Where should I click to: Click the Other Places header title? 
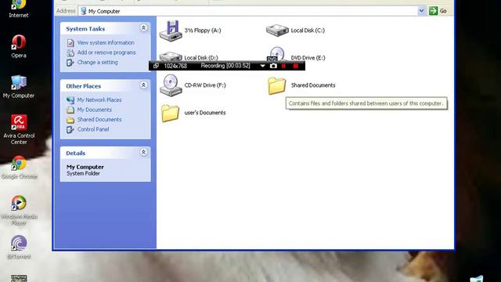[84, 86]
